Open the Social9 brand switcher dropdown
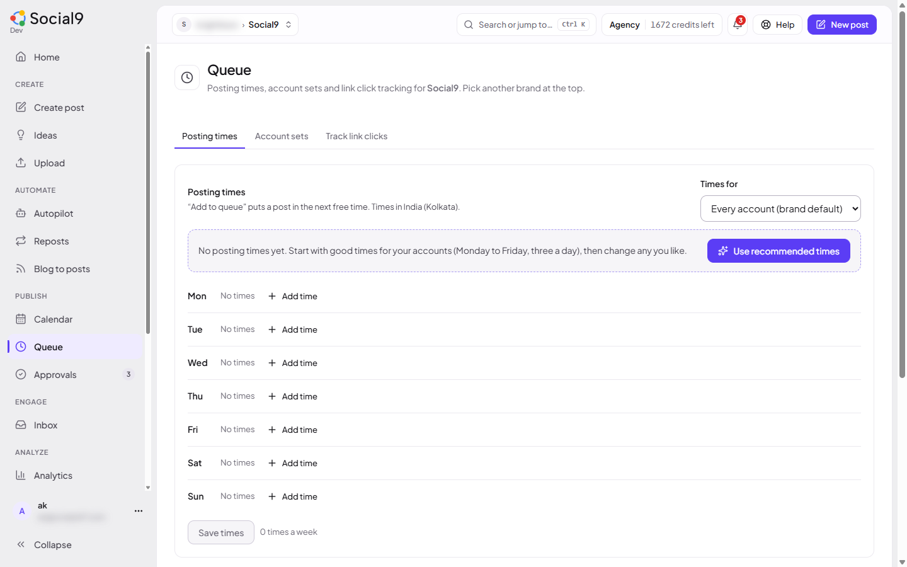This screenshot has width=907, height=567. click(235, 25)
